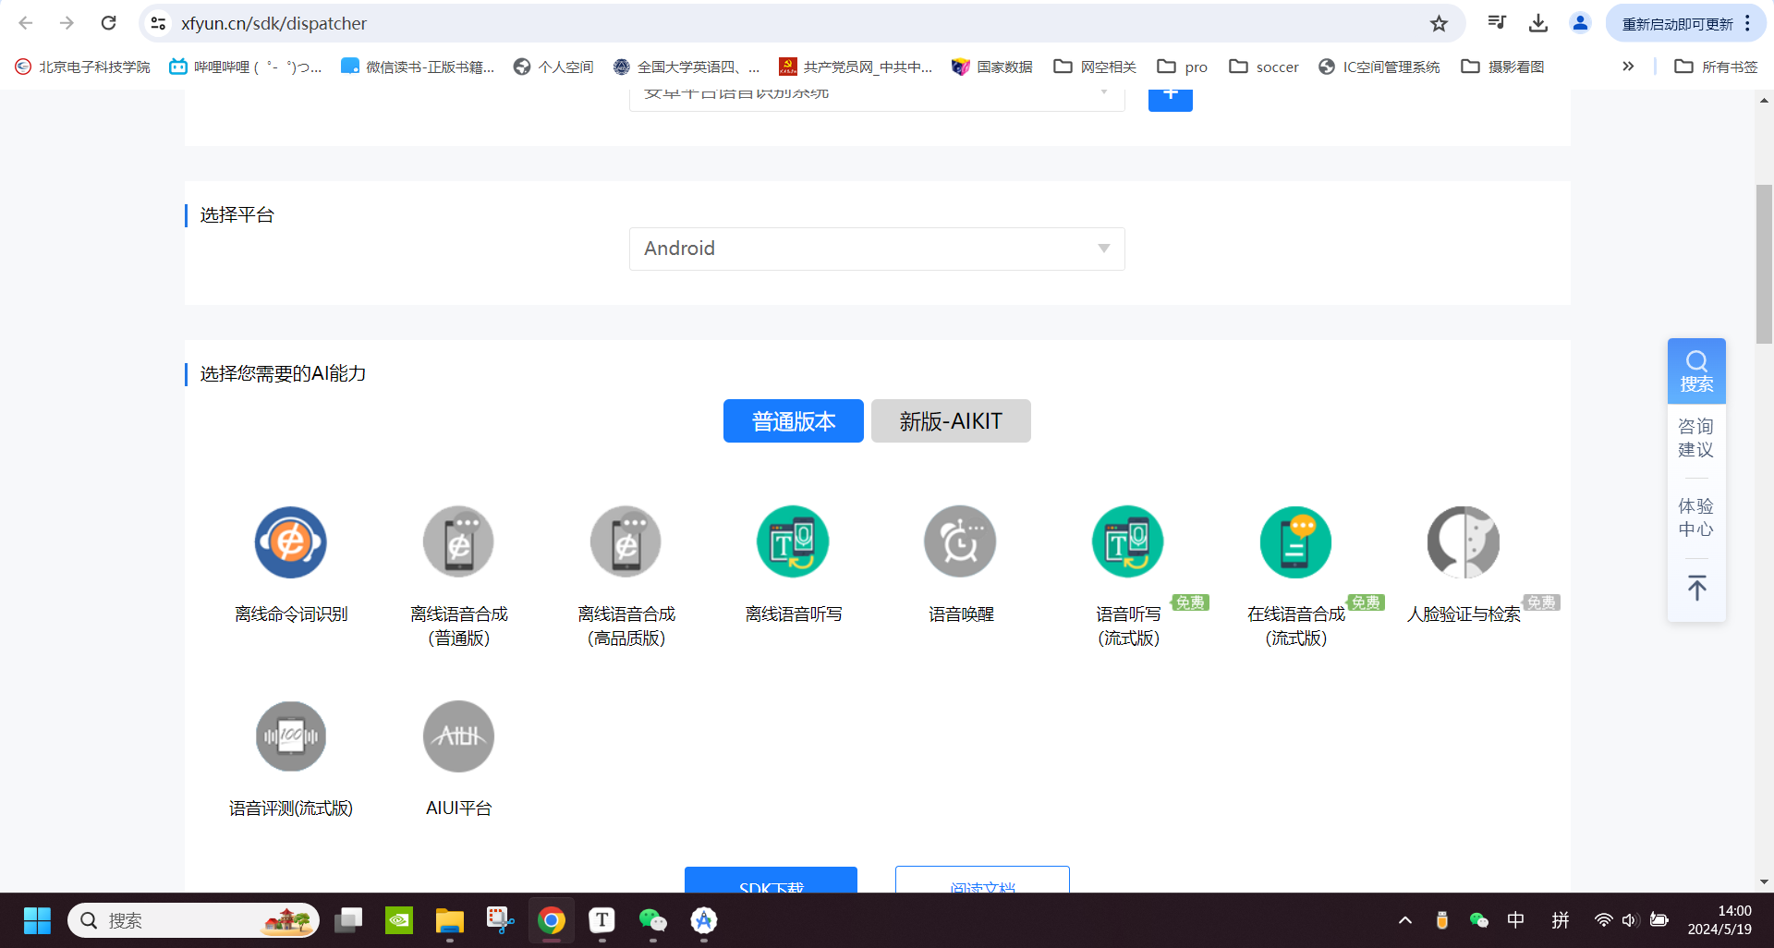Show more bookmarks with the chevron
Viewport: 1774px width, 948px height.
click(1628, 67)
